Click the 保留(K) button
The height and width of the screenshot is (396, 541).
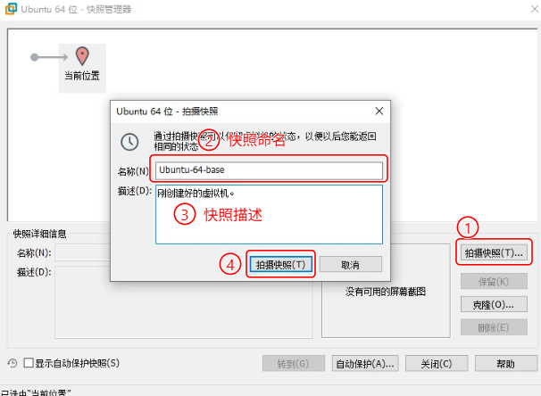click(494, 281)
